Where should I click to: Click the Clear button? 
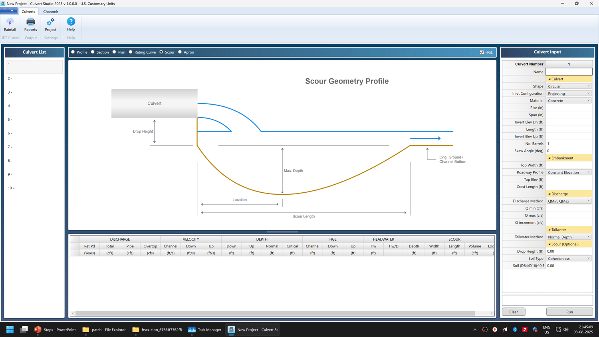(514, 312)
